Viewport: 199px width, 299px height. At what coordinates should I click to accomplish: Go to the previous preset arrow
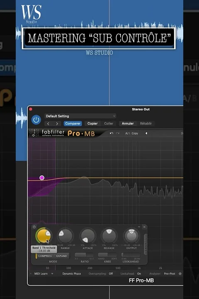tap(49, 124)
